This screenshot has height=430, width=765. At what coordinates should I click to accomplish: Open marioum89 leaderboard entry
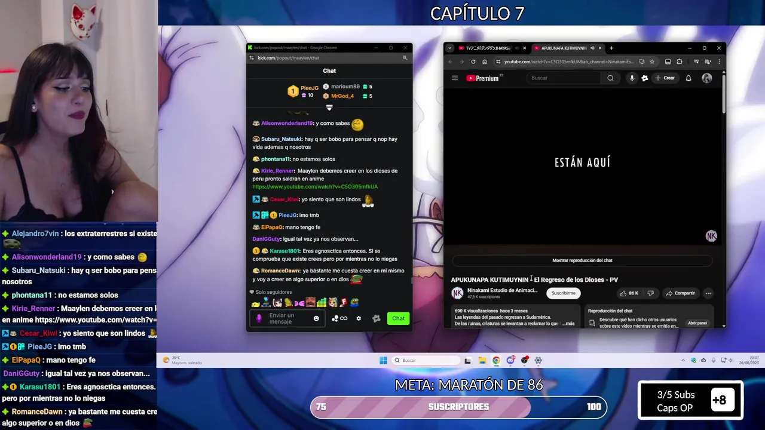coord(348,87)
